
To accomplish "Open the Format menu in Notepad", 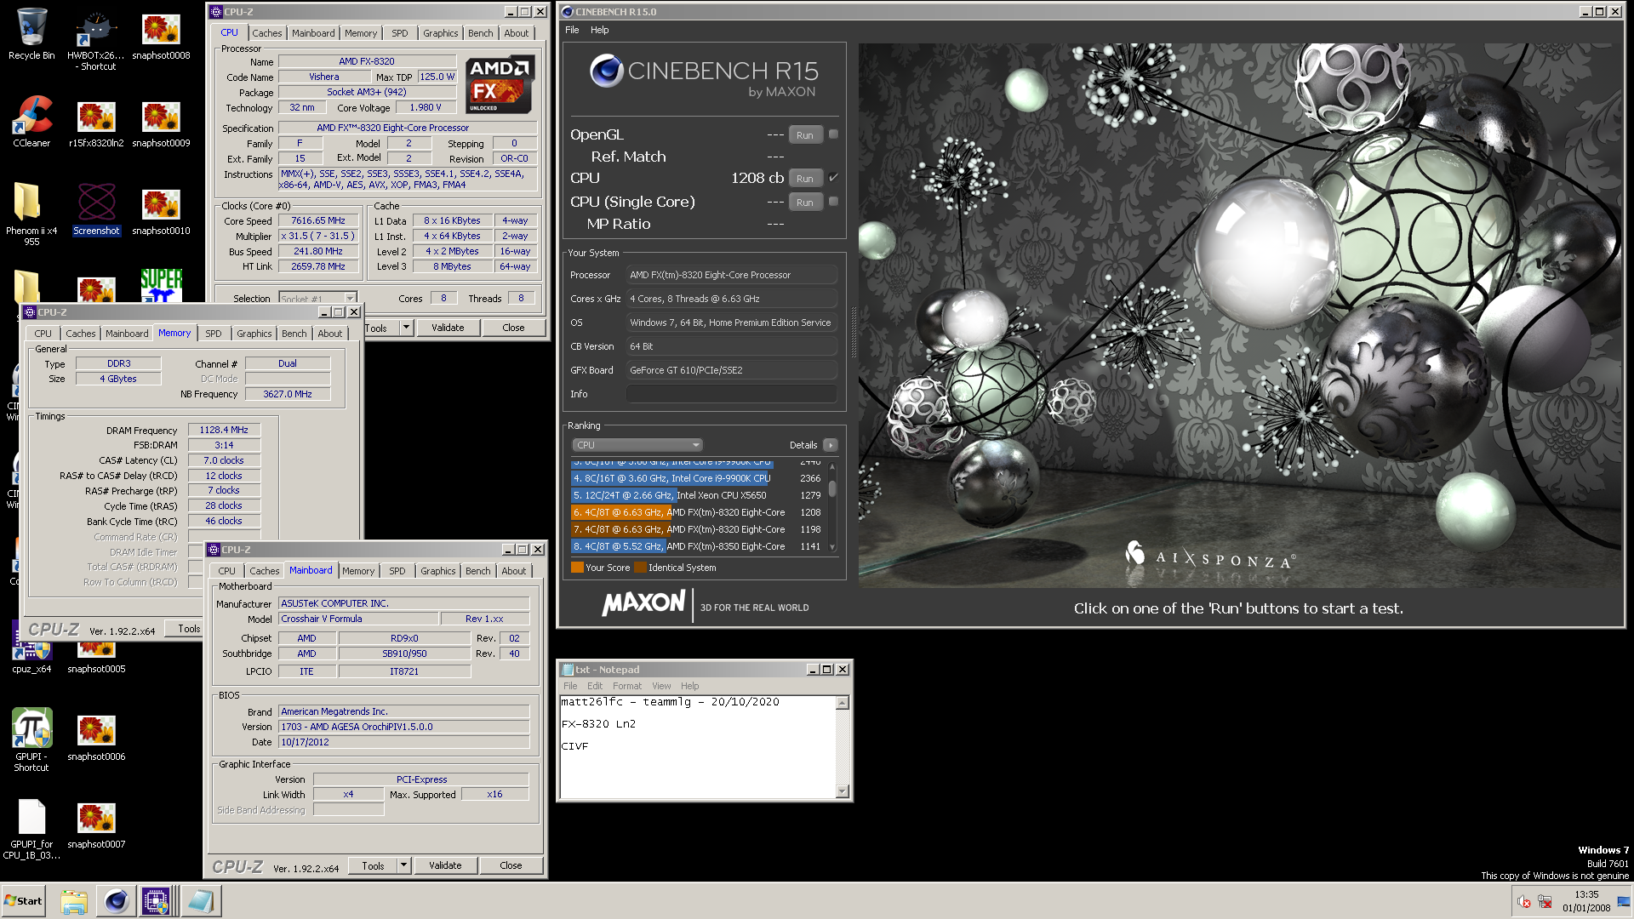I will tap(627, 686).
